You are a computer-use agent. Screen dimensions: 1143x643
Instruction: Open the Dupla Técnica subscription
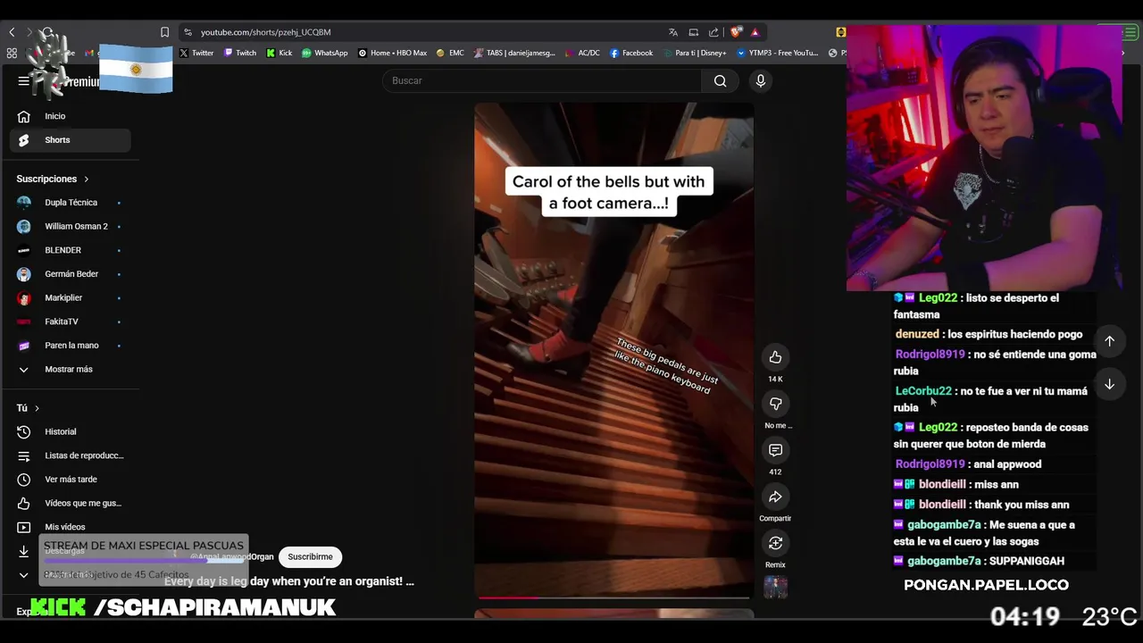coord(70,203)
